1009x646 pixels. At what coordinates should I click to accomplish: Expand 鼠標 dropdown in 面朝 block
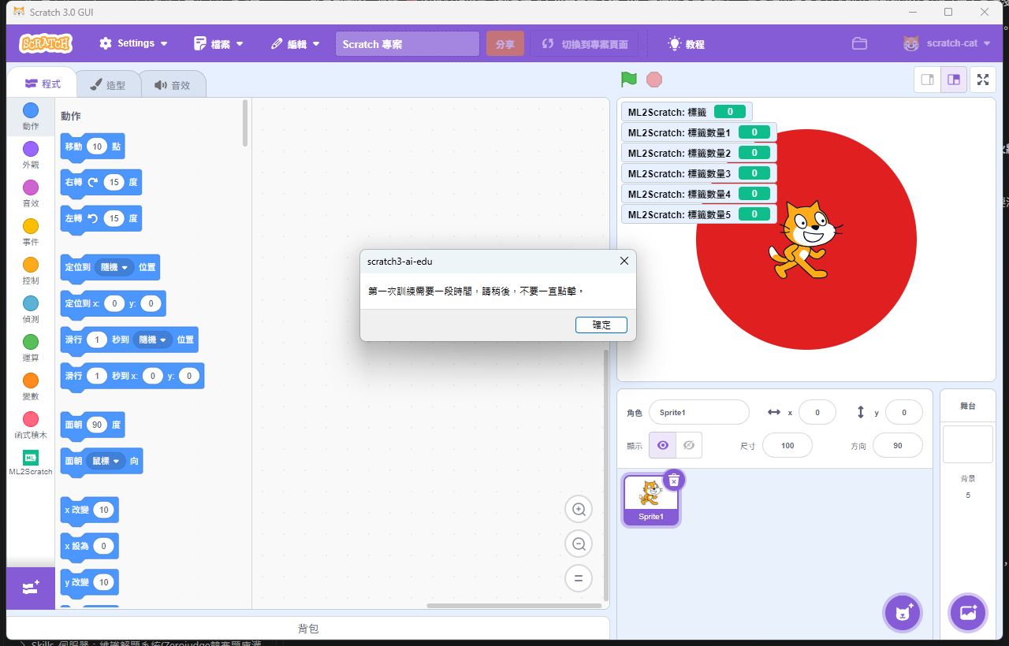point(106,461)
